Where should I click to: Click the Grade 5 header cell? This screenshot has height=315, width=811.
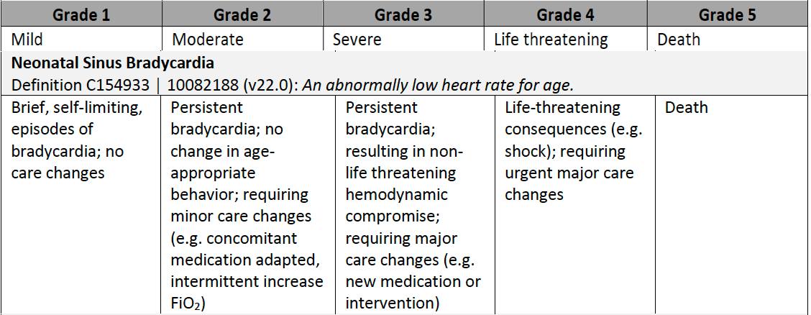coord(728,14)
